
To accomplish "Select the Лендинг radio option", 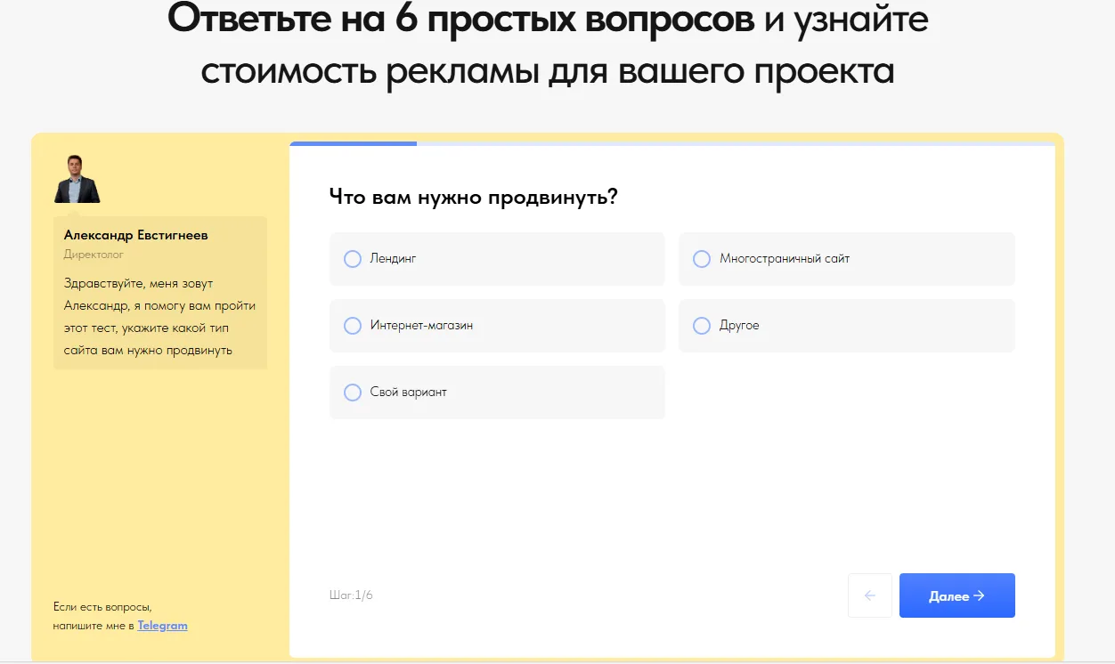I will tap(497, 259).
